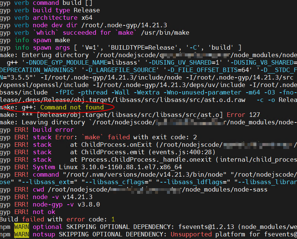Click '-Wextra' compiler flag
Screen dimensions: 297x239
pyautogui.click(x=146, y=93)
